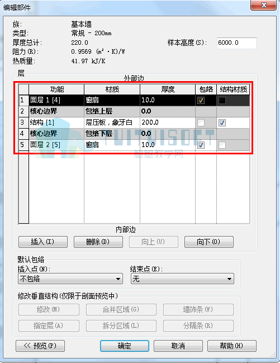Toggle 结构材质 checkbox in 结构 [1] row
The width and height of the screenshot is (280, 363).
[x=222, y=122]
